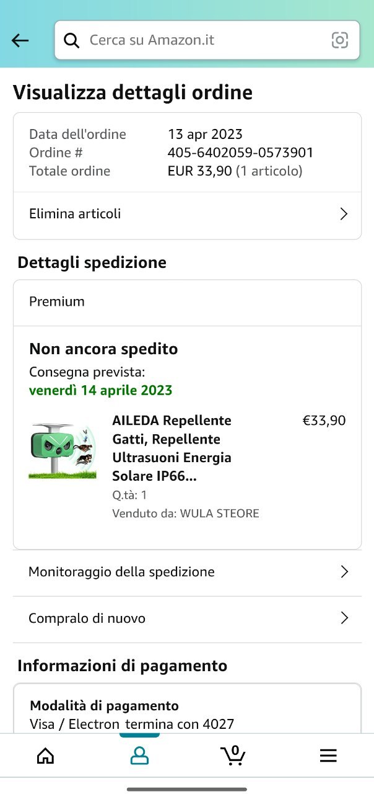Tap the search magnifier icon
374x794 pixels.
point(72,40)
